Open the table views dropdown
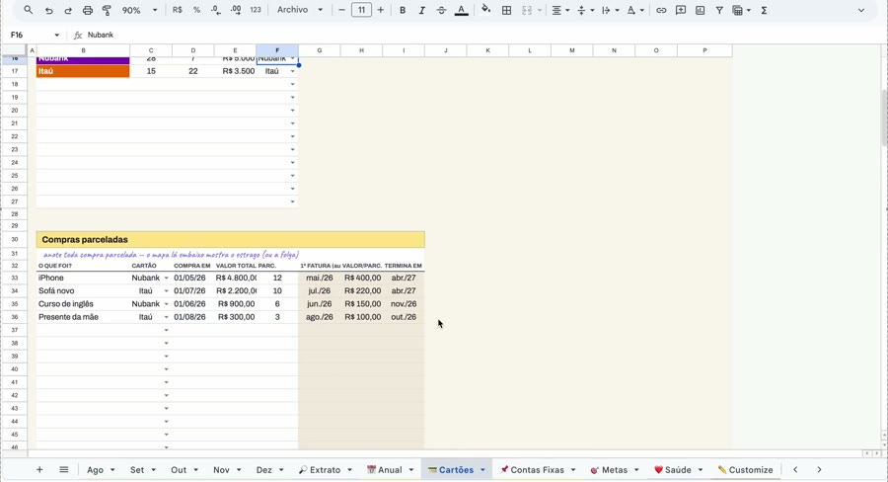The image size is (888, 482). (741, 10)
